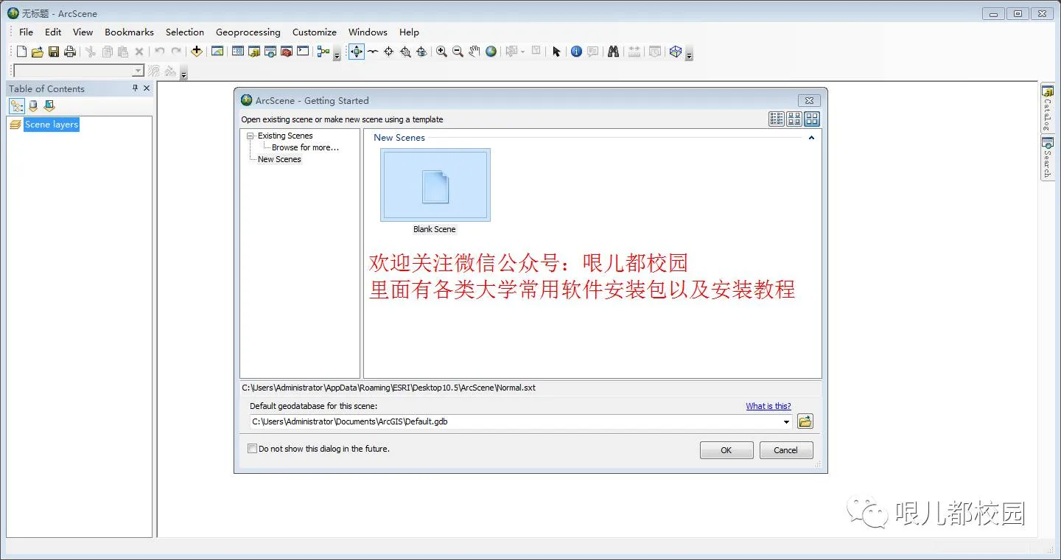Open the Geoprocessing menu

(248, 32)
